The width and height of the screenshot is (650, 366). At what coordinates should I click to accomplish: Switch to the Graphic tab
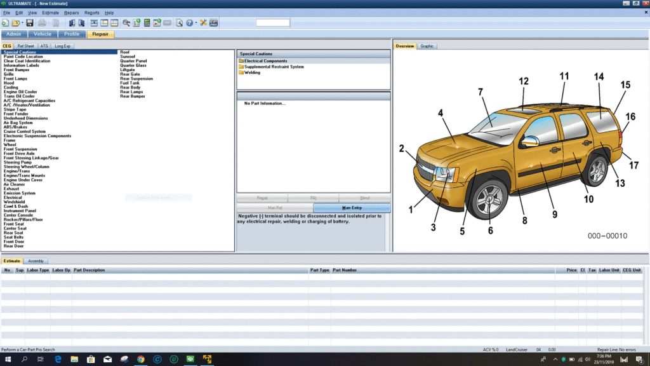pyautogui.click(x=427, y=46)
